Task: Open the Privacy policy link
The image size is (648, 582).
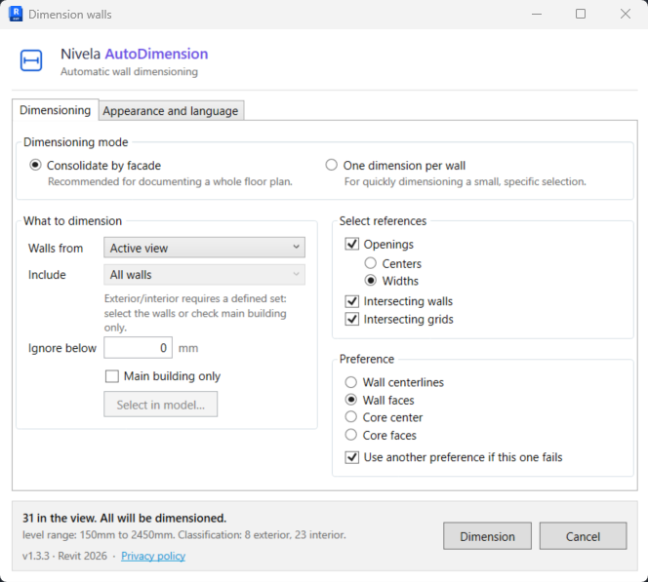Action: (153, 556)
